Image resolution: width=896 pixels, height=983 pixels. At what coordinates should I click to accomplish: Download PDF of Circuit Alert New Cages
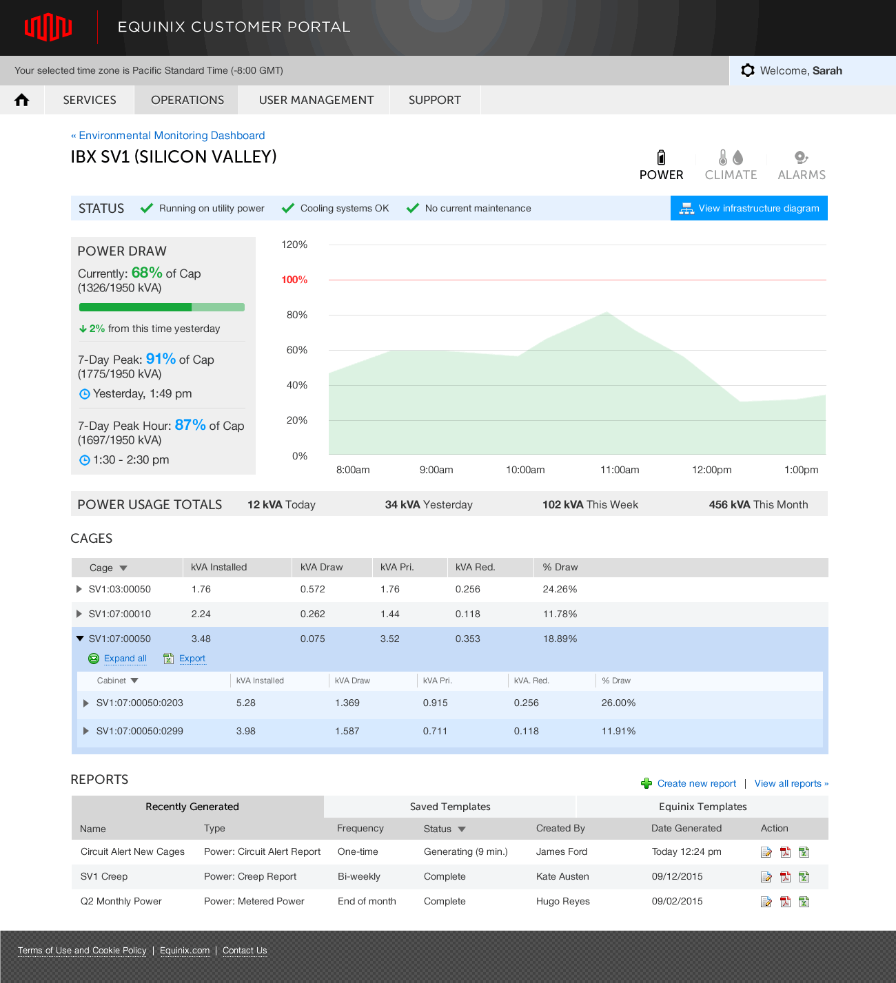(785, 852)
